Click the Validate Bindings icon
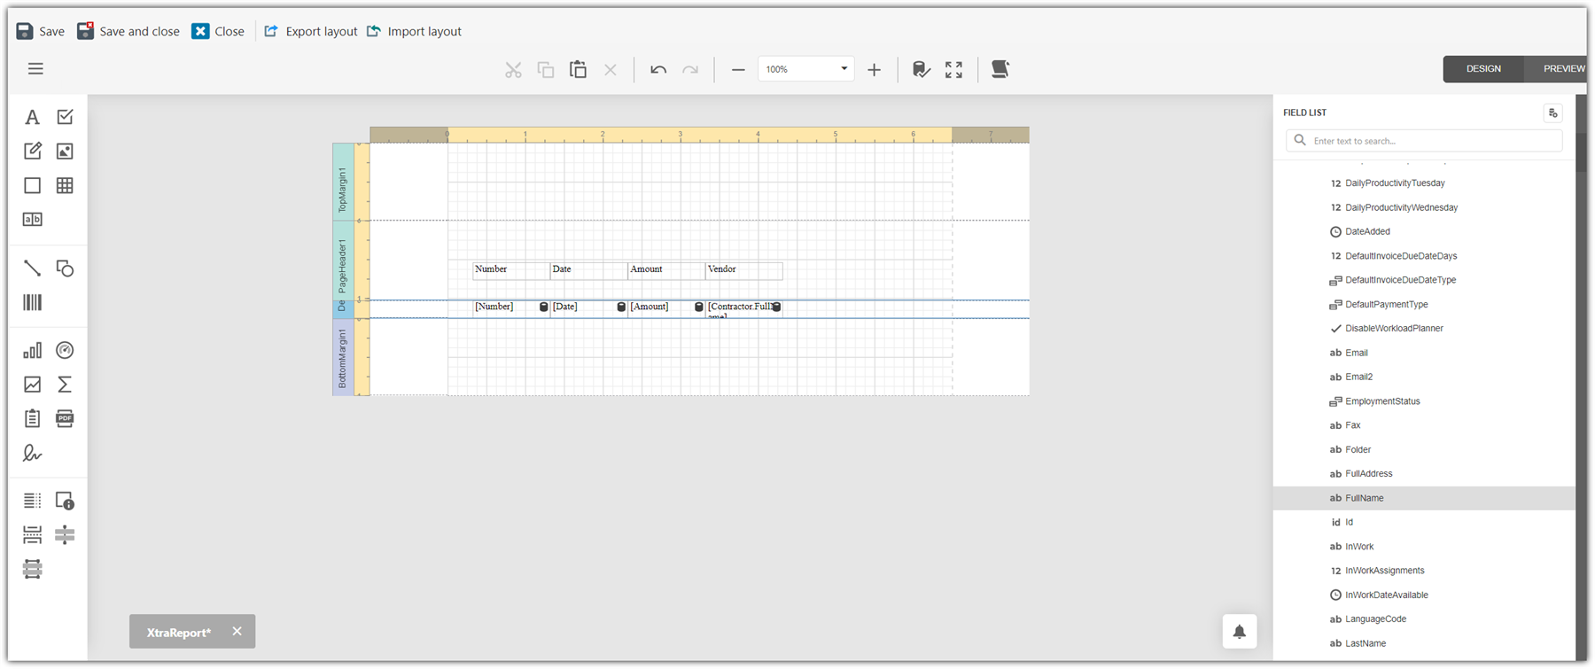Screen dimensions: 1595x669 pyautogui.click(x=922, y=69)
